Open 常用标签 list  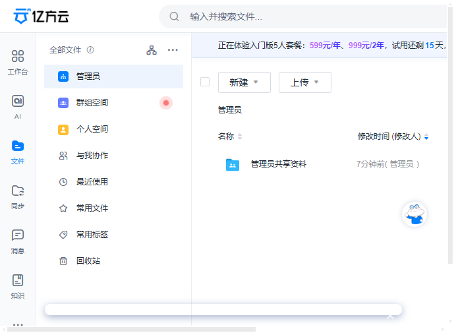113,235
